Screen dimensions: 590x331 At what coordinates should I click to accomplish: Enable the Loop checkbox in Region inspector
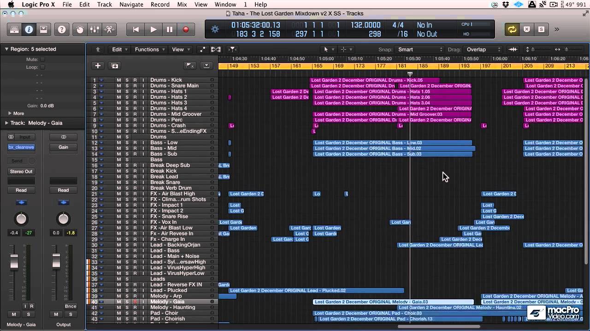point(41,67)
